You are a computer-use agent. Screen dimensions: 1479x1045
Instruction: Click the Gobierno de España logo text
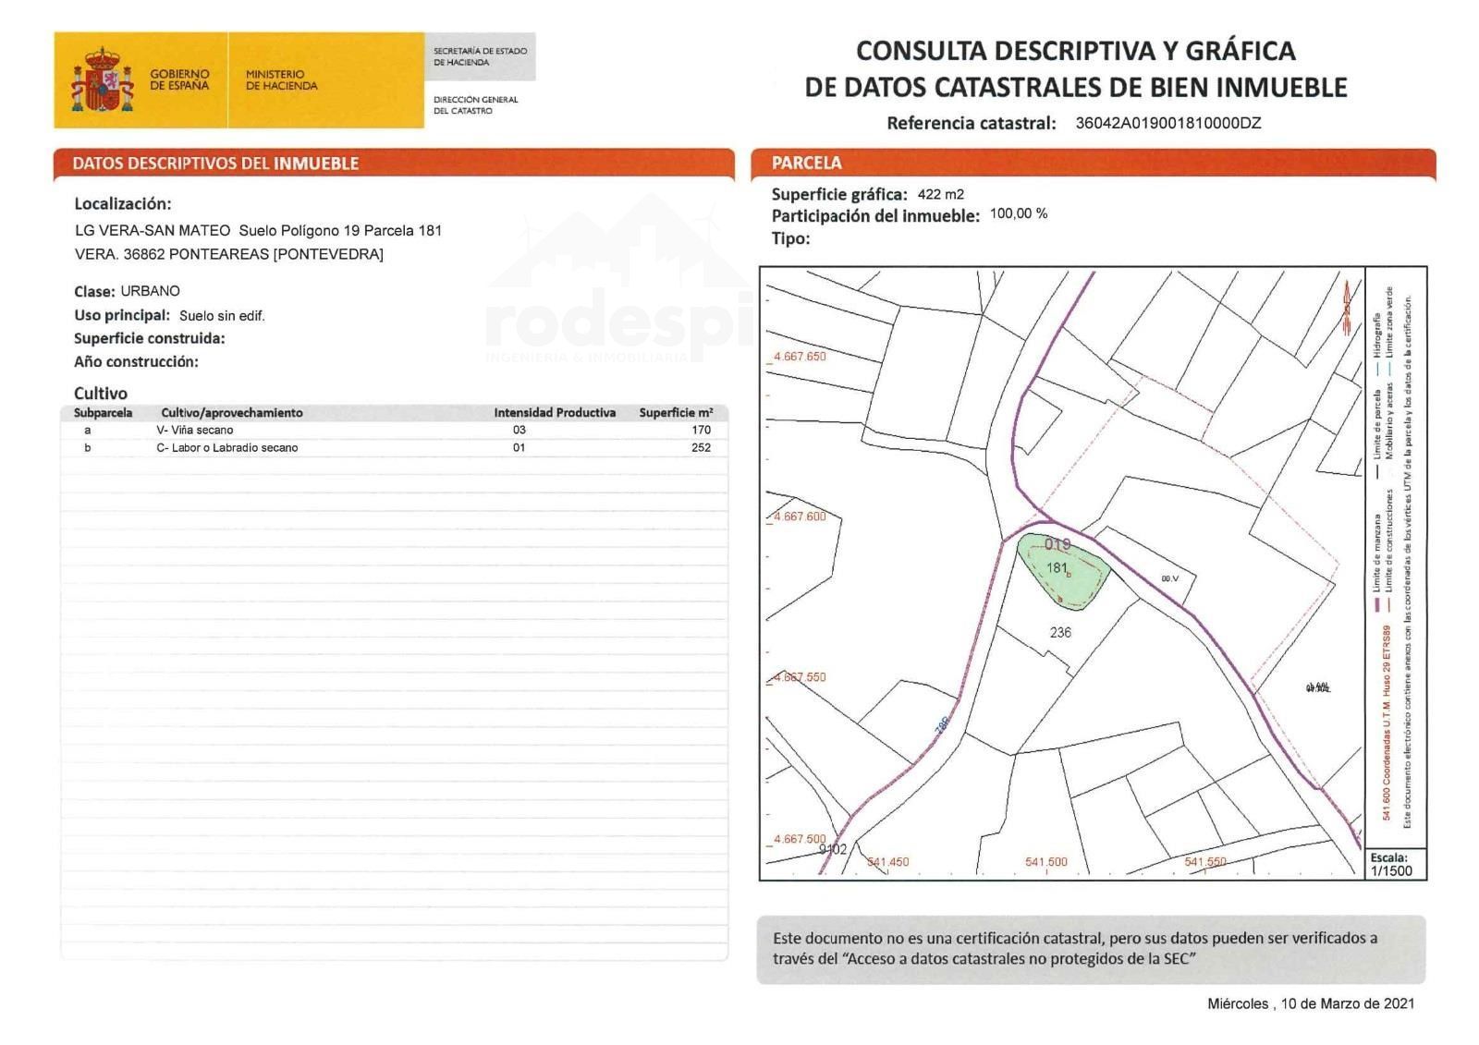pos(179,80)
